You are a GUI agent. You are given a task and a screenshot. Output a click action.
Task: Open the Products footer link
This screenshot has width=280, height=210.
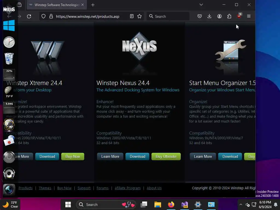pos(25,188)
